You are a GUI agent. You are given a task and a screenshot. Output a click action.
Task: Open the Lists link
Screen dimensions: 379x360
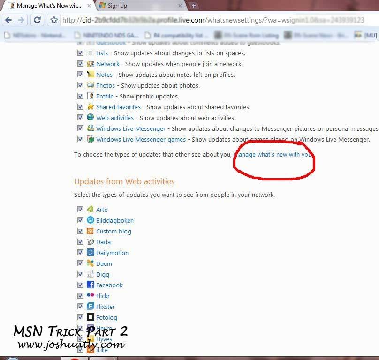tap(102, 53)
